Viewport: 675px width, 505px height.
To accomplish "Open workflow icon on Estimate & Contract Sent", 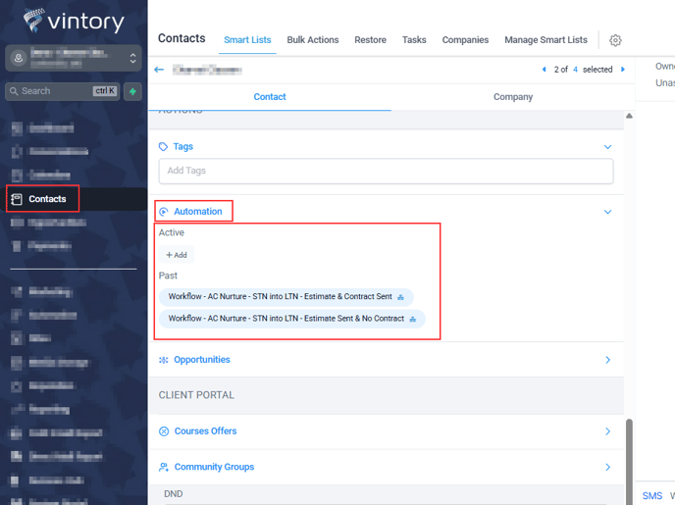I will (400, 297).
